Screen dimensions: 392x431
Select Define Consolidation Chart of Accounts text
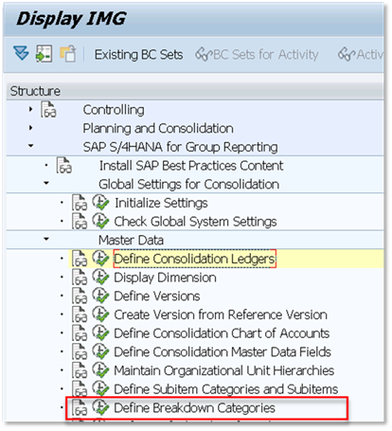point(222,333)
